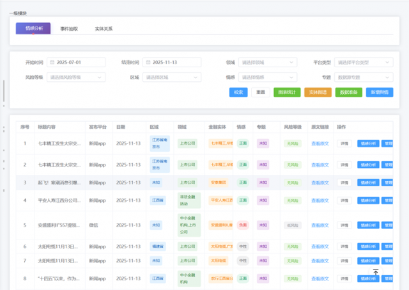Expand the 情感 filter dropdown
Image resolution: width=409 pixels, height=290 pixels.
pos(268,77)
